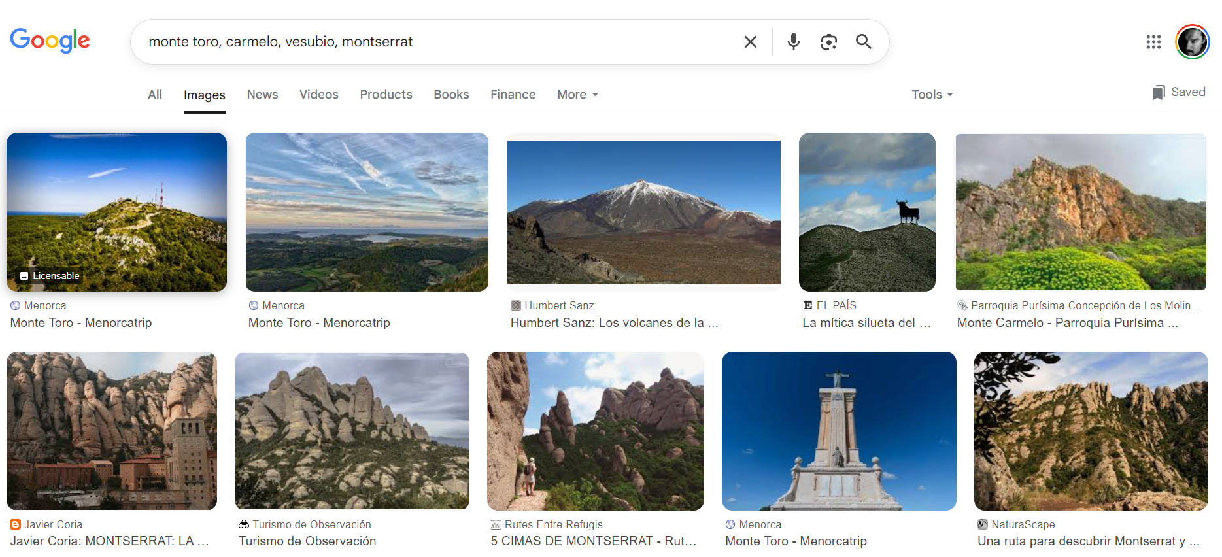The image size is (1222, 557).
Task: Expand the Tools dropdown
Action: [932, 94]
